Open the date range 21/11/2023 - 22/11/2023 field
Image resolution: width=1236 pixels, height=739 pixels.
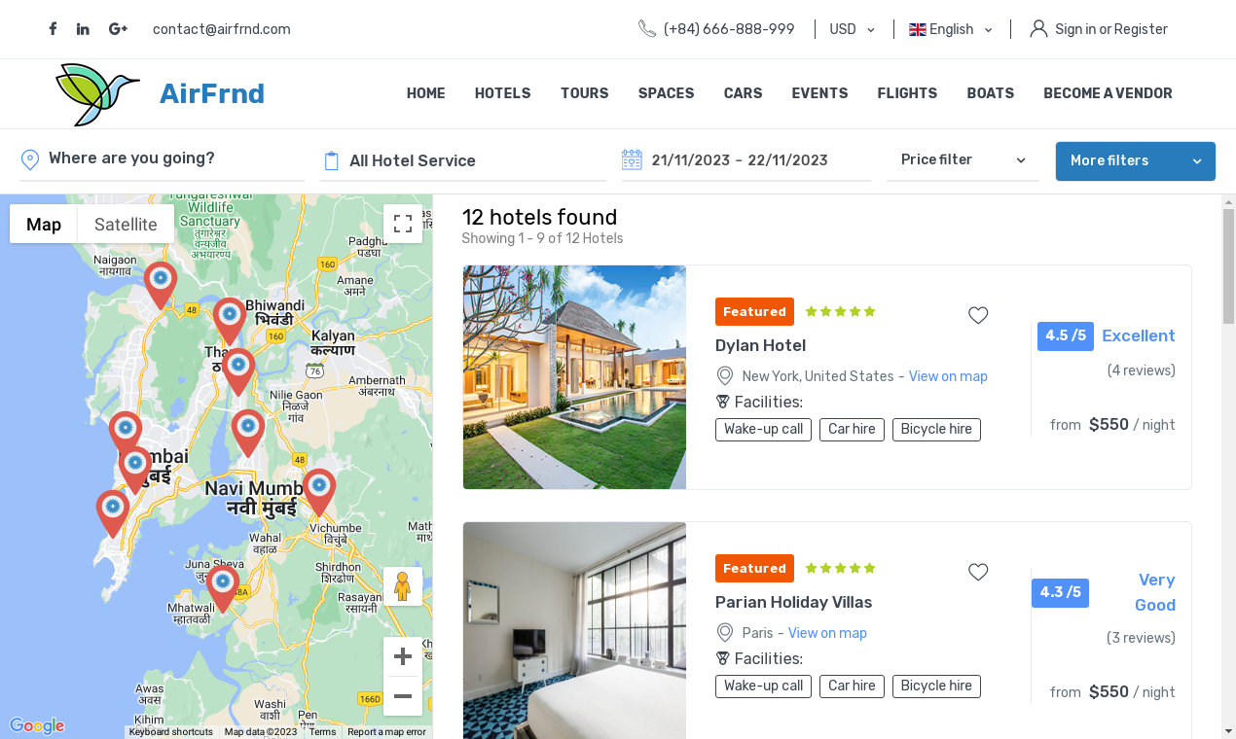(746, 160)
